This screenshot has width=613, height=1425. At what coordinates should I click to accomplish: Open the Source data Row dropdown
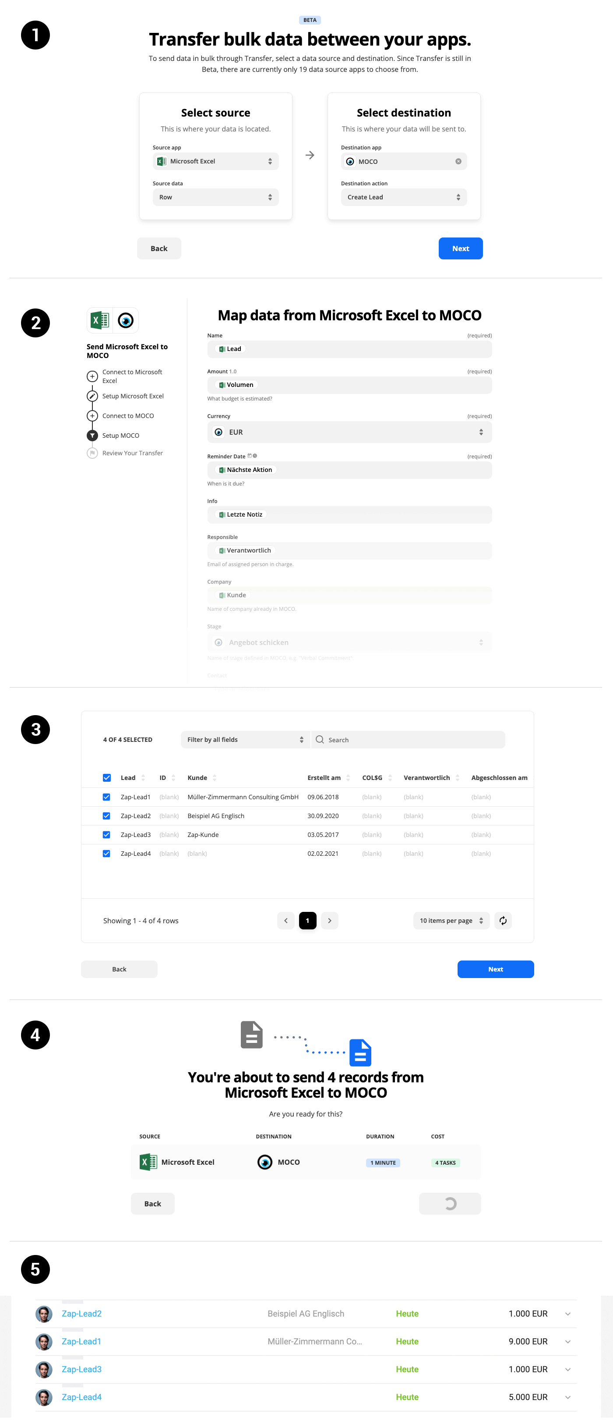[x=215, y=197]
